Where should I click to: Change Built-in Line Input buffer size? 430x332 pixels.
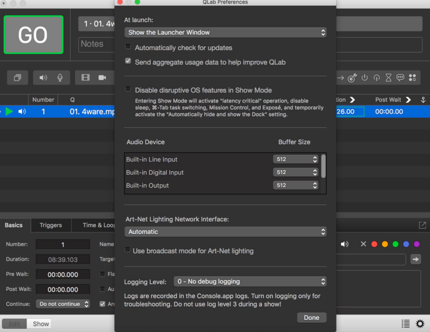pos(296,159)
